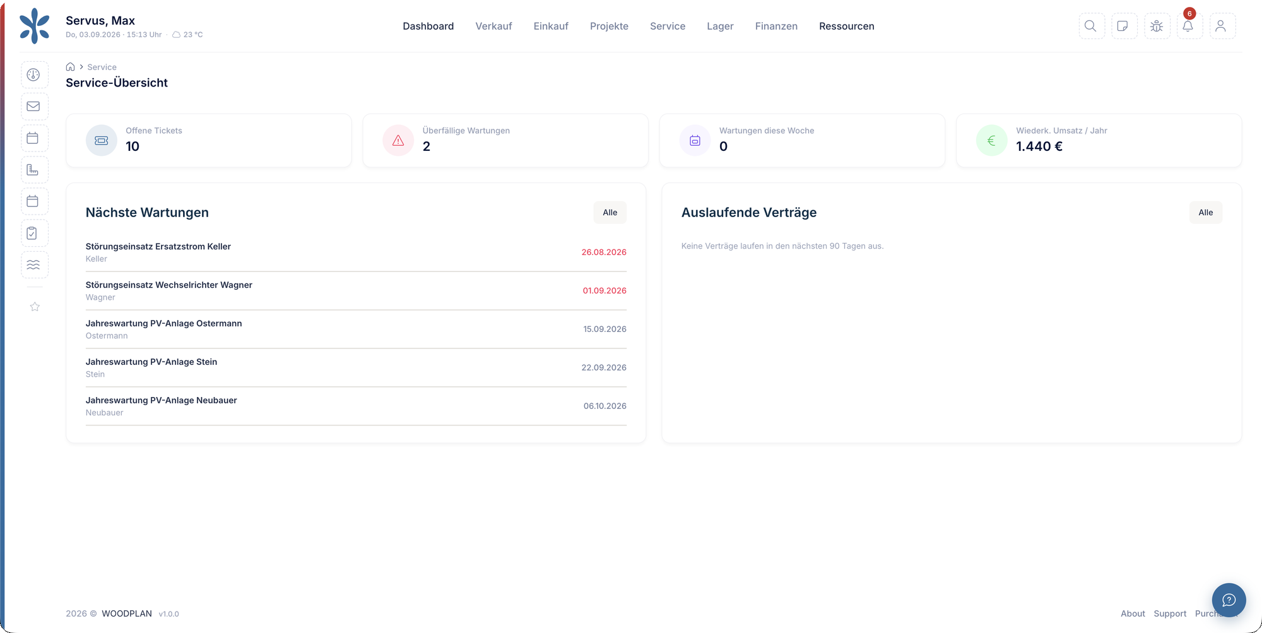
Task: Open the Einkauf menu
Action: 551,26
